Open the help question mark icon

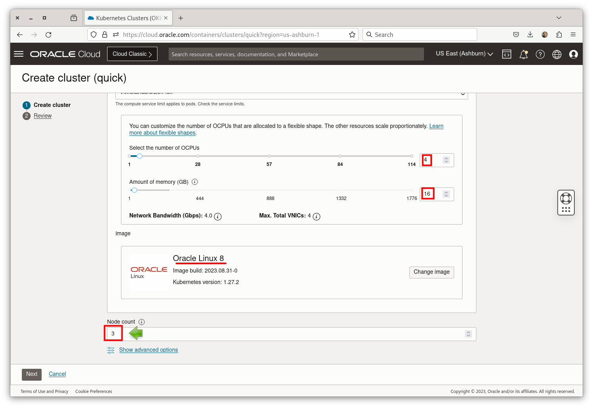(540, 54)
